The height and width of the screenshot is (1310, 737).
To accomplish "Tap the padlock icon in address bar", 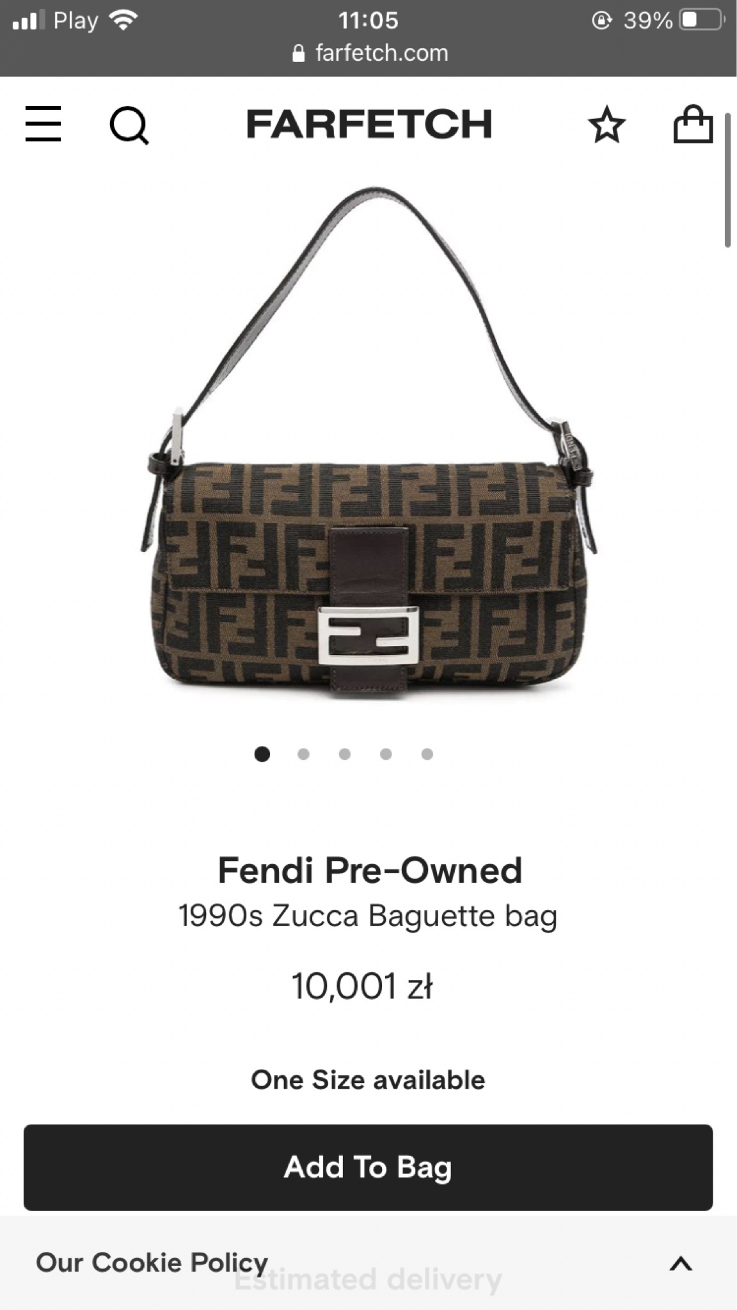I will point(298,53).
